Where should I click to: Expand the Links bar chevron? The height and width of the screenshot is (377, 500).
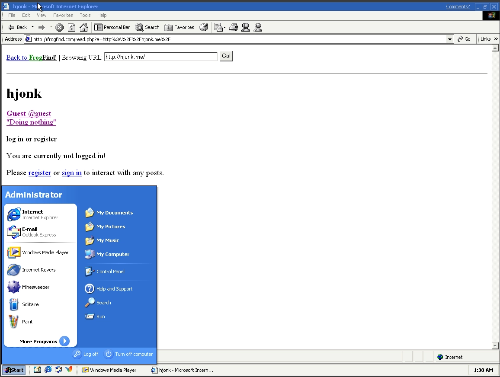[x=496, y=39]
